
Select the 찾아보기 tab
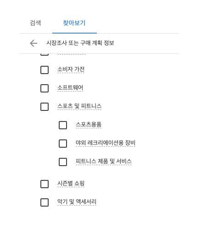point(74,23)
